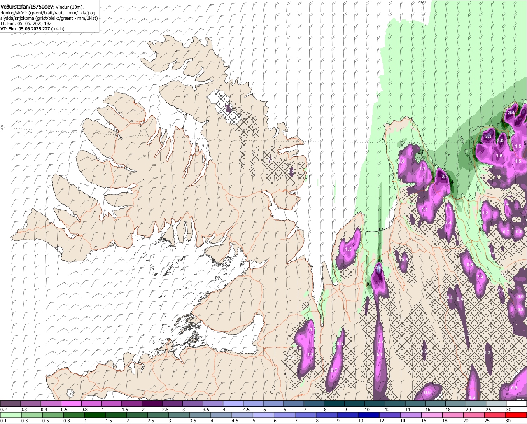
Task: Click the Veðurstofan/IS750dev title text
Action: point(26,7)
